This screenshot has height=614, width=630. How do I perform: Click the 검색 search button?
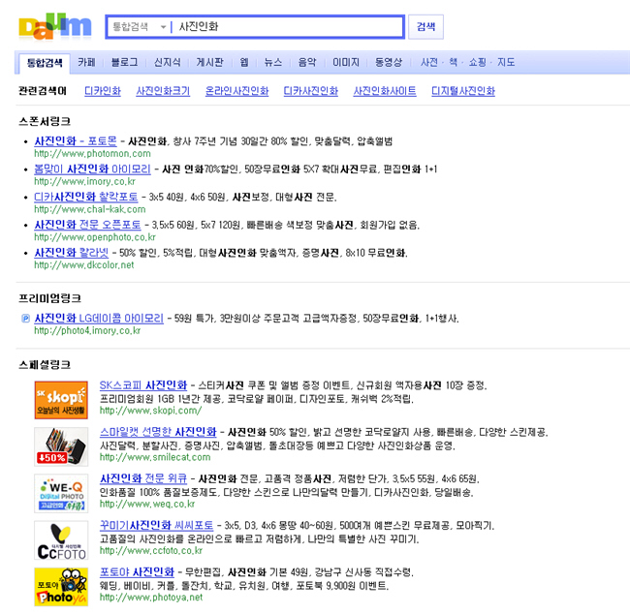[425, 27]
